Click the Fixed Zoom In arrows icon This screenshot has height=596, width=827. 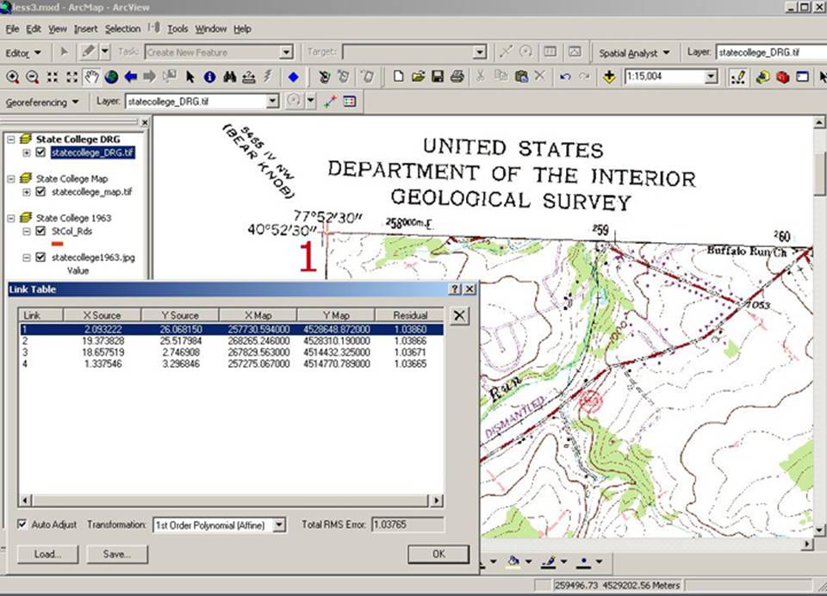[x=53, y=77]
